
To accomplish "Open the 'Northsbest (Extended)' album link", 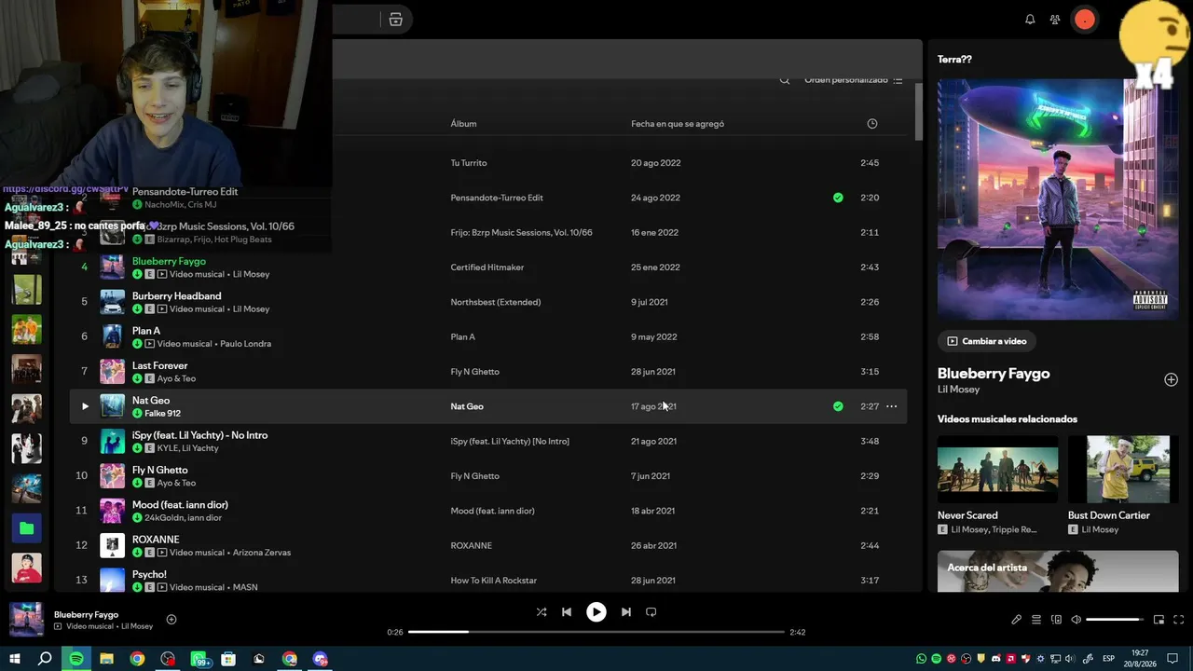I will point(496,302).
